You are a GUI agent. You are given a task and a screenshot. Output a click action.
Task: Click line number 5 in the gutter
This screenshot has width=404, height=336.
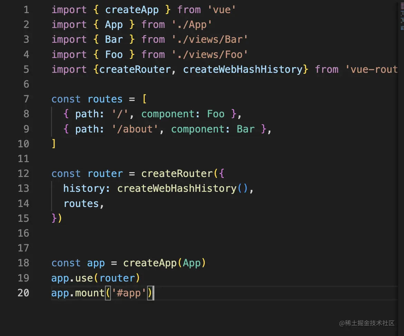(x=26, y=70)
